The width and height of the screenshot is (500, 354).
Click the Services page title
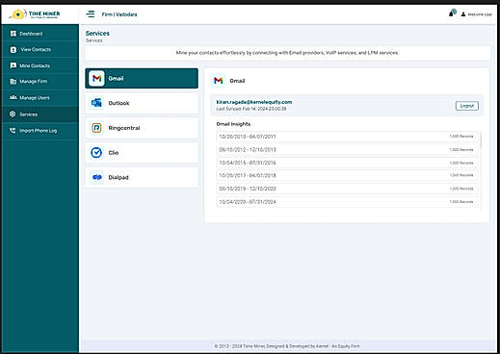pos(97,33)
